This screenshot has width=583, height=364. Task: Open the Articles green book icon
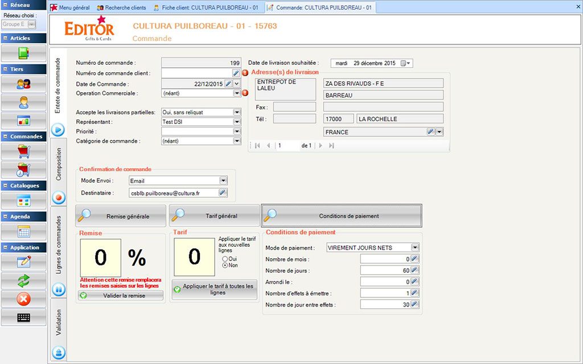(23, 53)
